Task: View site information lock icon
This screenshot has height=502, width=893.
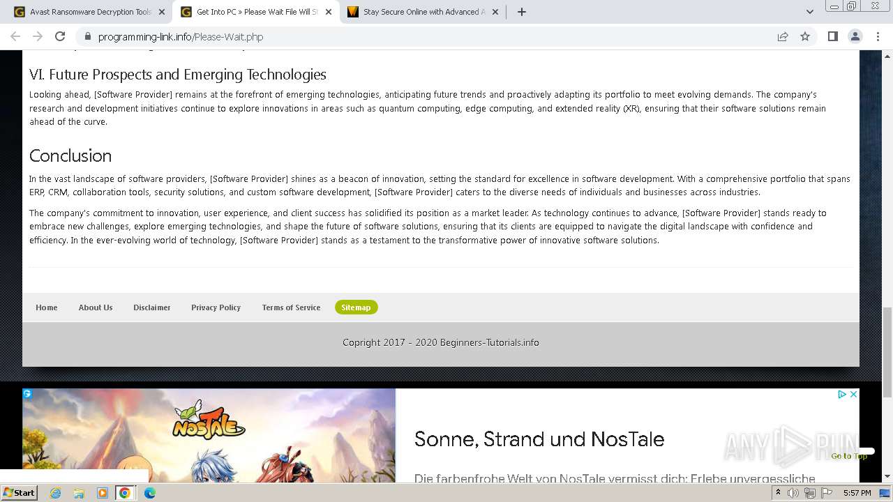Action: tap(88, 37)
